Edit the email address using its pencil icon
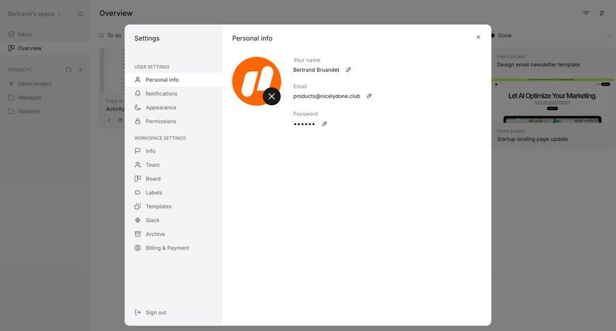616x331 pixels. pyautogui.click(x=370, y=96)
